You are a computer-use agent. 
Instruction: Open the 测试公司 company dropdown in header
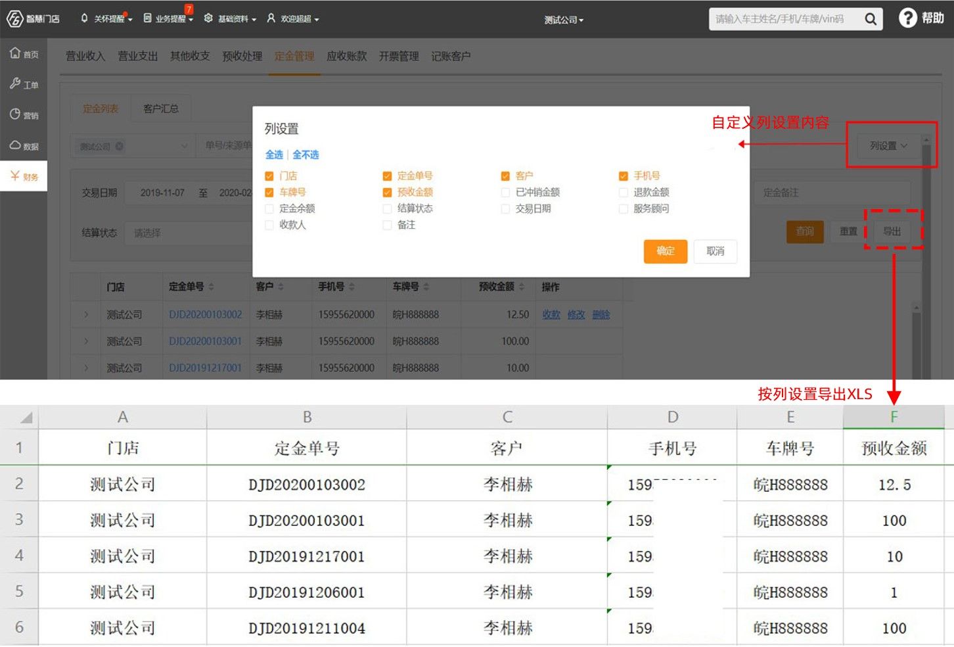(564, 20)
